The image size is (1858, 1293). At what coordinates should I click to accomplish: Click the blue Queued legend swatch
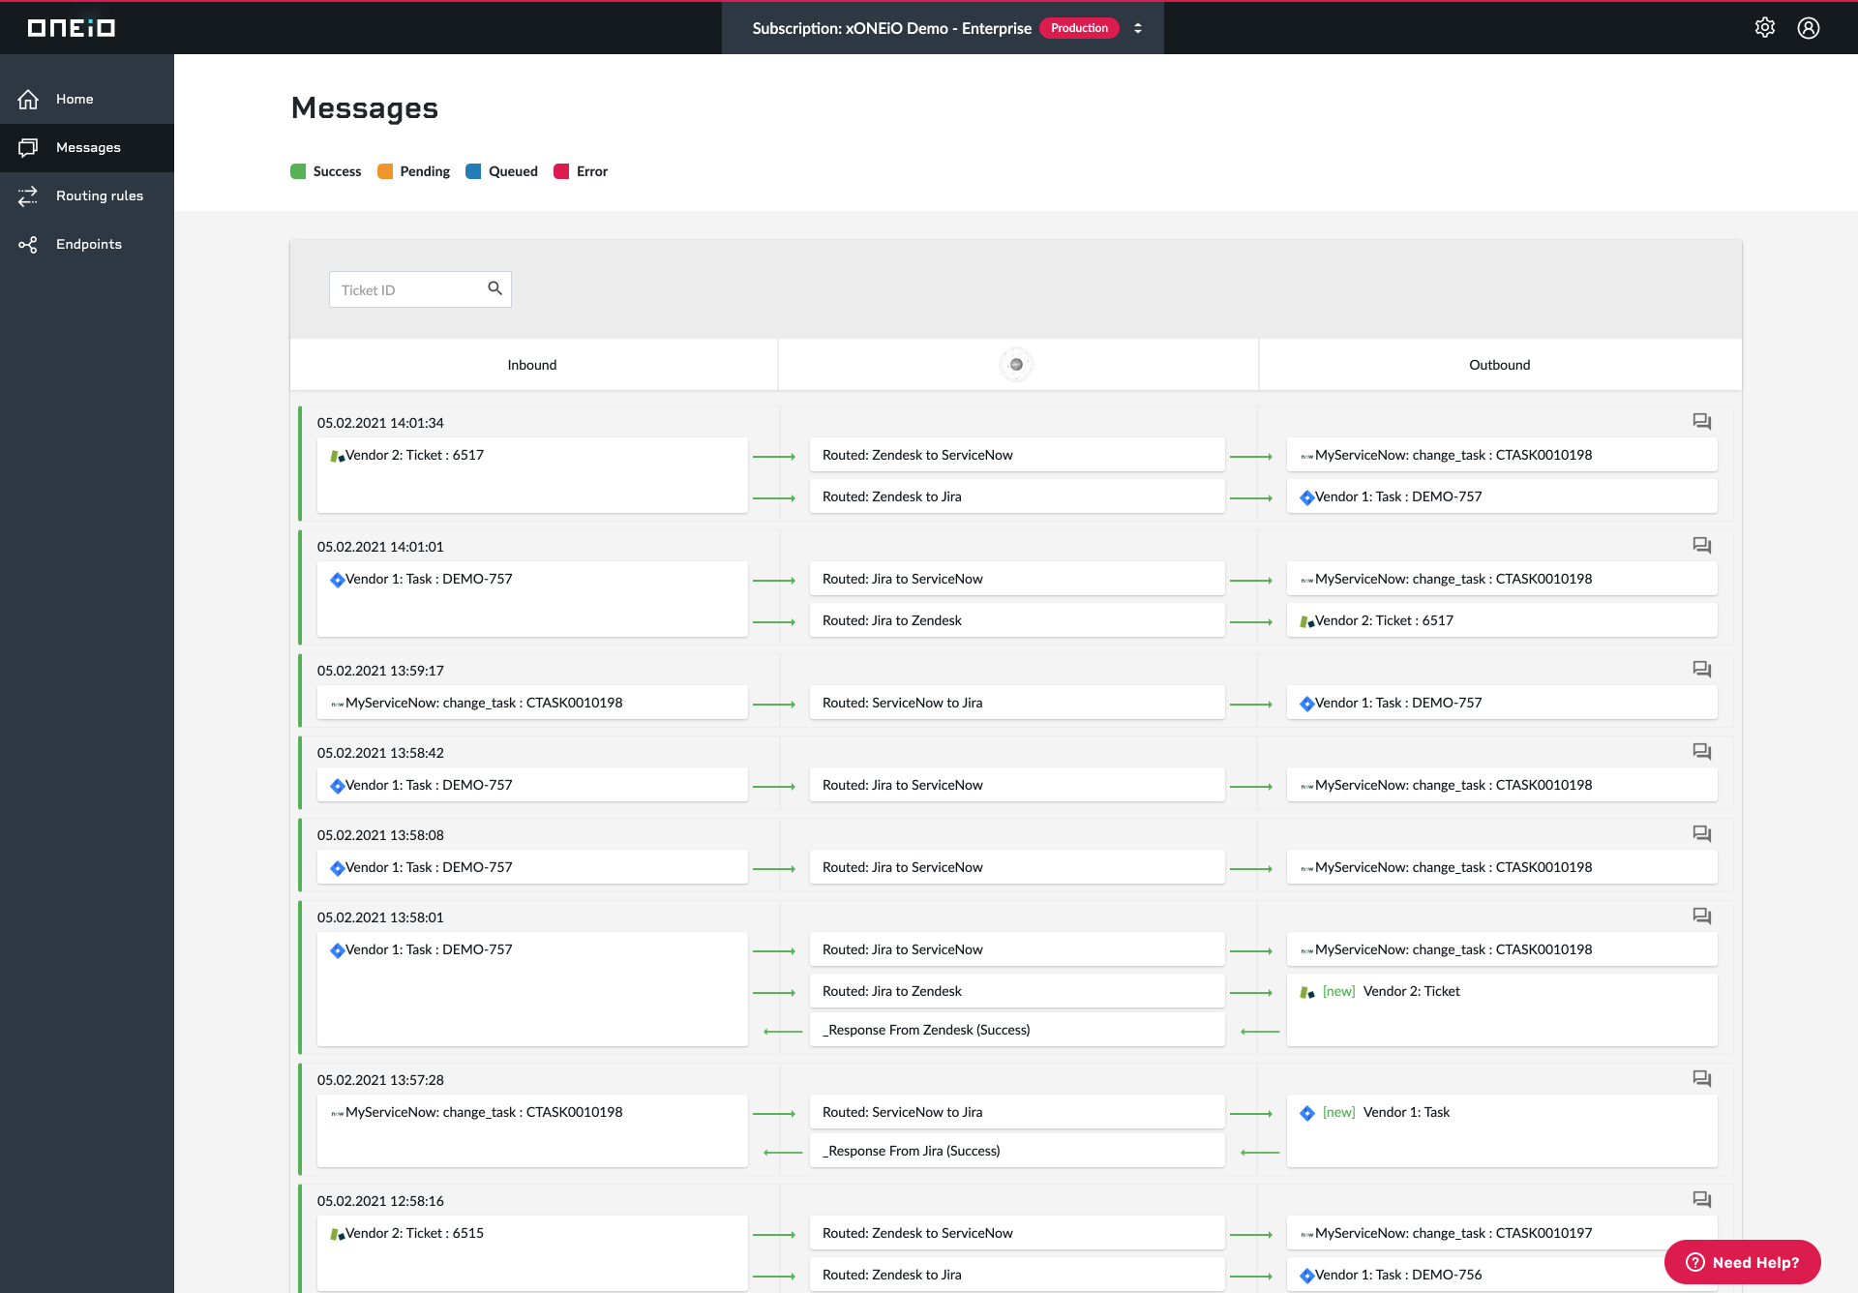473,171
